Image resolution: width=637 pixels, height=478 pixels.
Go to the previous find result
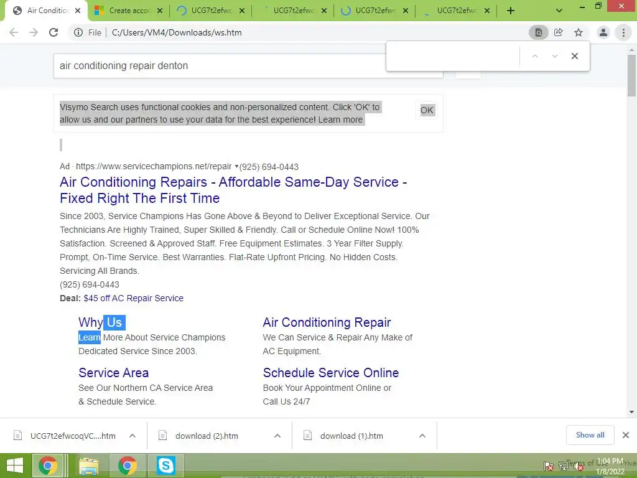535,56
